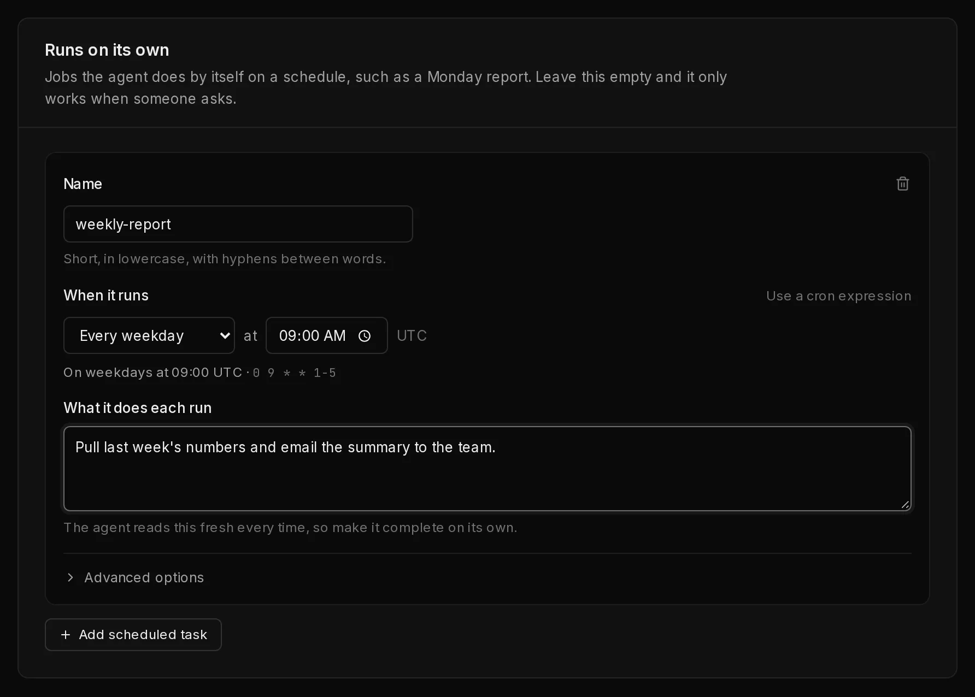This screenshot has width=975, height=697.
Task: Open the time picker clock icon
Action: [x=365, y=336]
